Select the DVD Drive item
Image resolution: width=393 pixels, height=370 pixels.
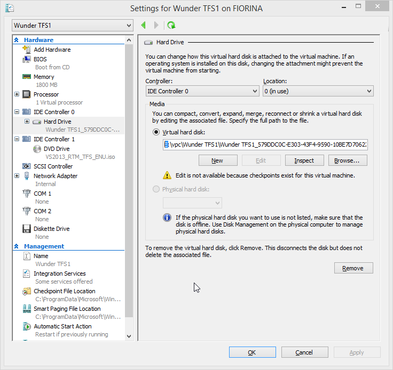(x=57, y=149)
